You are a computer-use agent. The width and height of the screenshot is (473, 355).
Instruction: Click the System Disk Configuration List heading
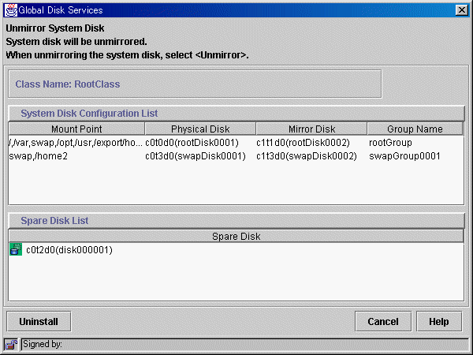coord(89,113)
